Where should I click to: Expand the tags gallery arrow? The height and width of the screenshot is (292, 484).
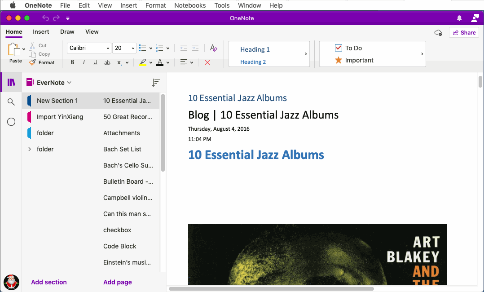click(x=422, y=54)
